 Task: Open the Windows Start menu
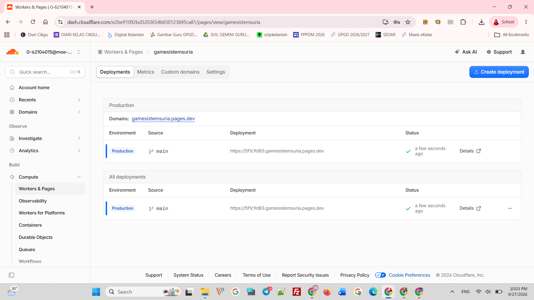click(x=96, y=292)
